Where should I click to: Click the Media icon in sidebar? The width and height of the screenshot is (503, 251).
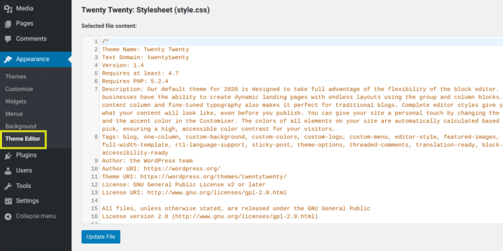pyautogui.click(x=9, y=9)
